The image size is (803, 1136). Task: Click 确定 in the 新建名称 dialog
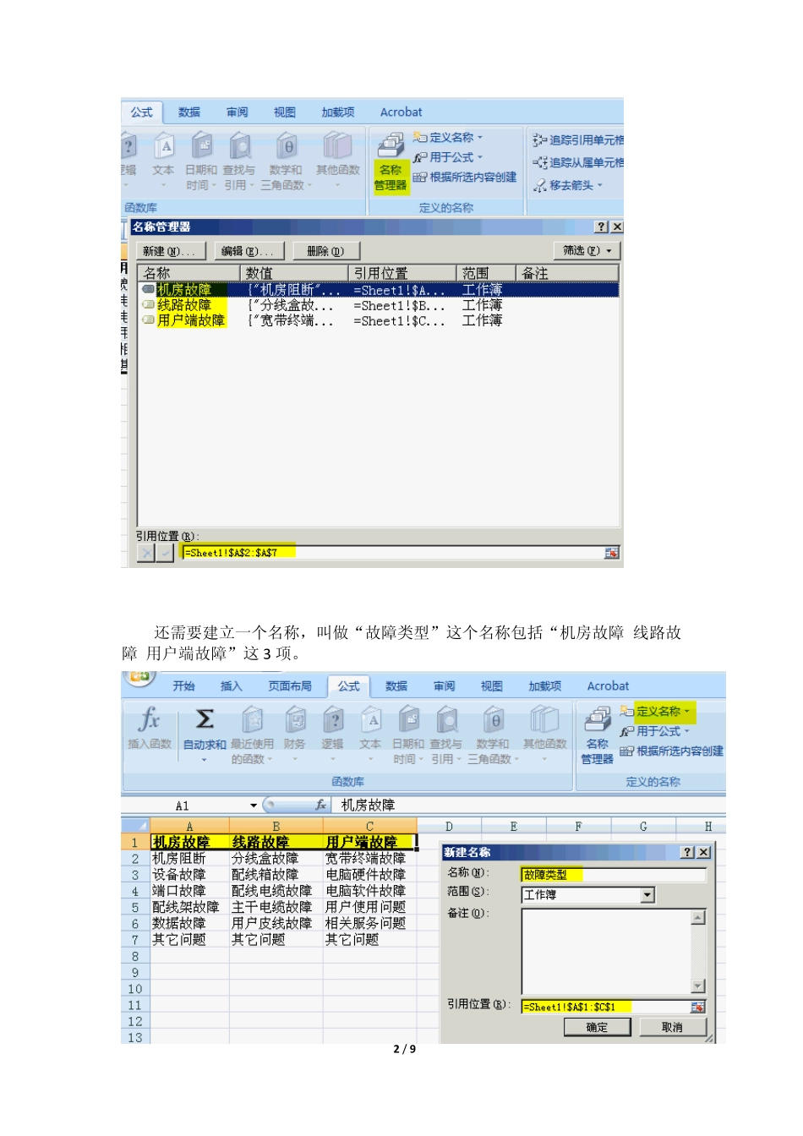click(597, 1027)
